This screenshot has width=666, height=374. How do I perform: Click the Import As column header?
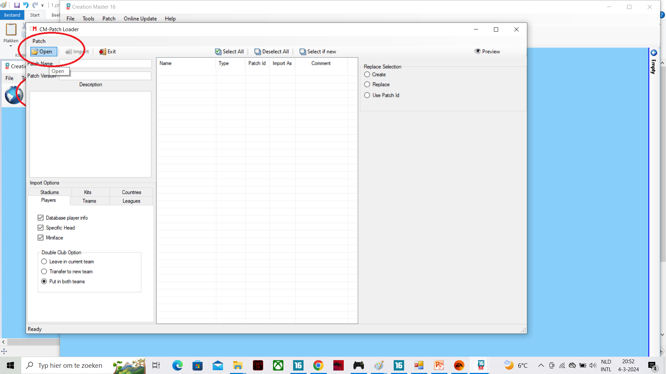point(282,63)
